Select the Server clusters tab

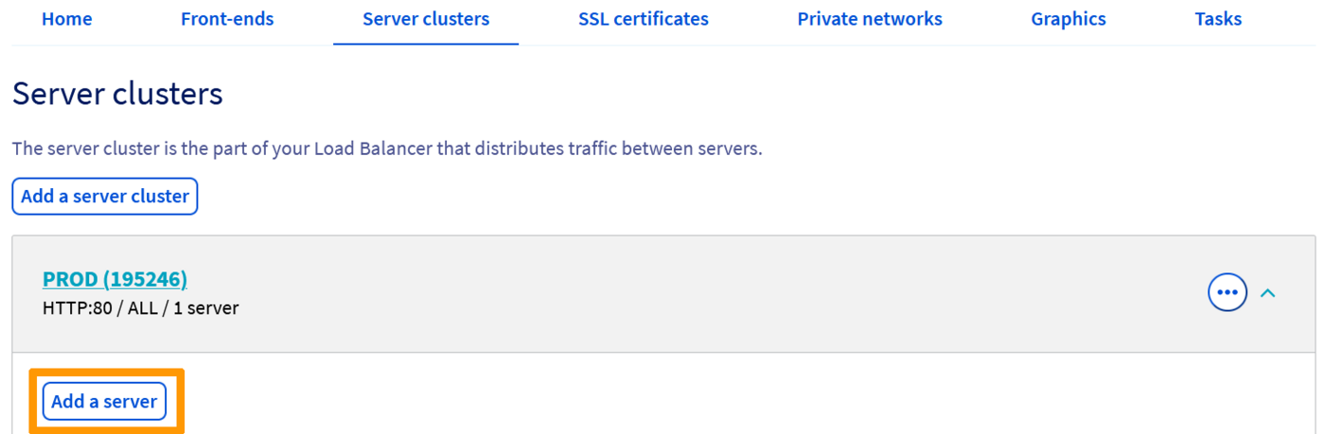click(x=426, y=19)
